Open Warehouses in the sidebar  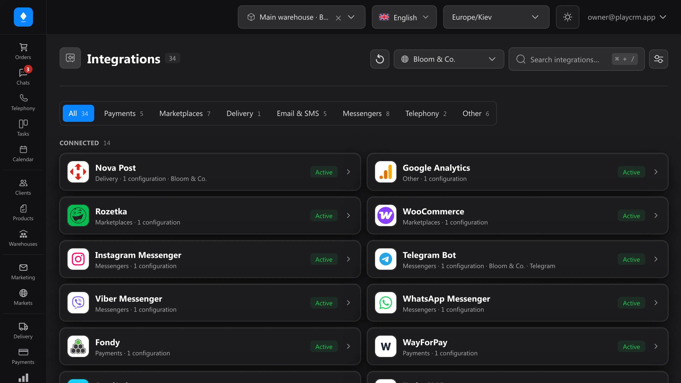pos(23,238)
